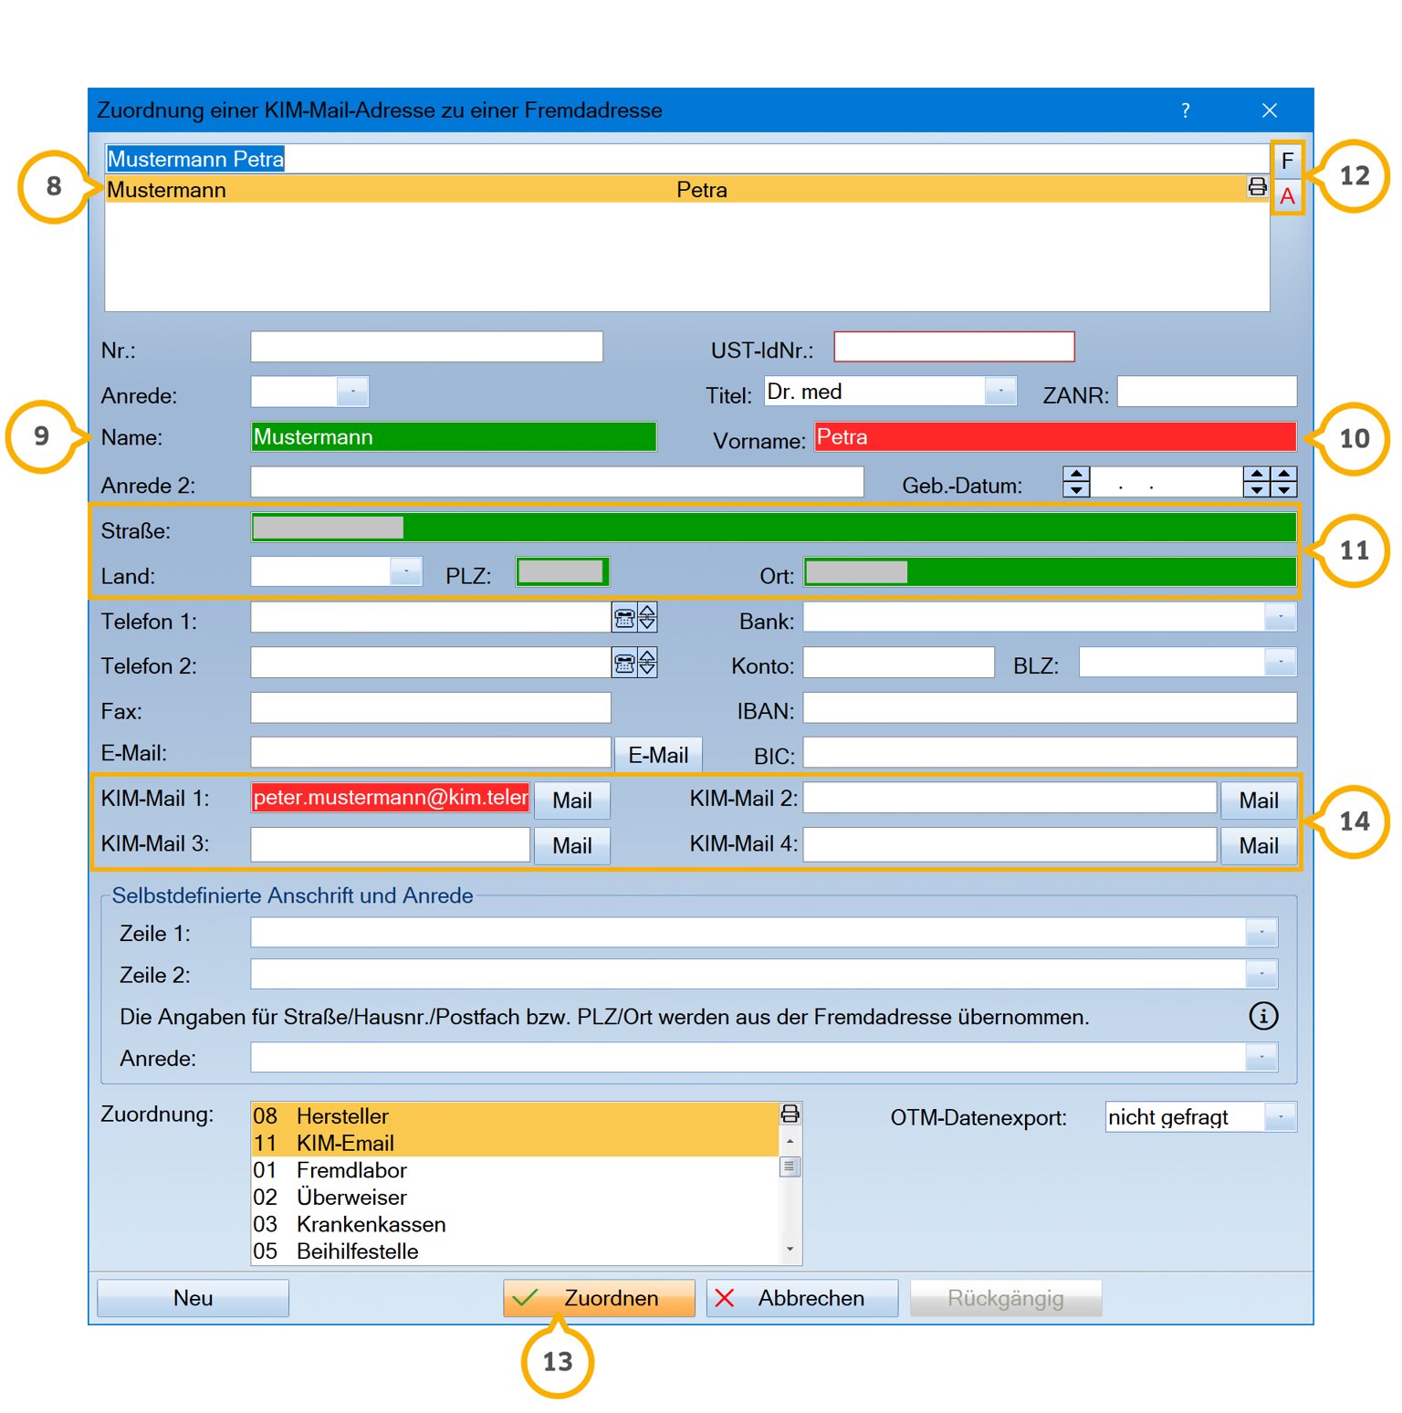This screenshot has height=1413, width=1402.
Task: Click the E-Mail button next to E-Mail field
Action: [x=658, y=755]
